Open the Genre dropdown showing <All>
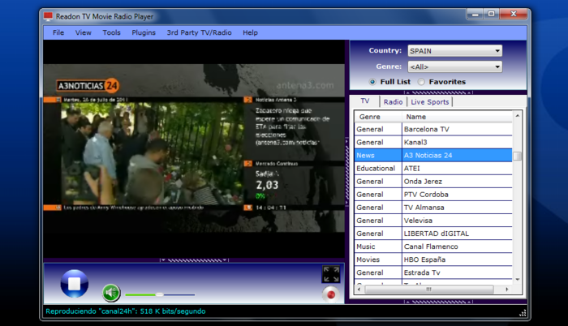Viewport: 568px width, 326px height. (x=454, y=66)
